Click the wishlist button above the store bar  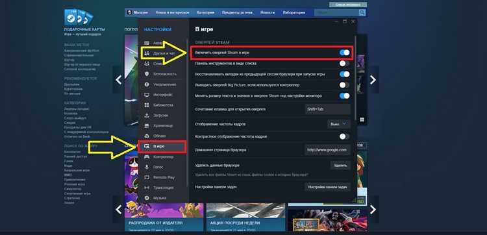click(x=348, y=5)
